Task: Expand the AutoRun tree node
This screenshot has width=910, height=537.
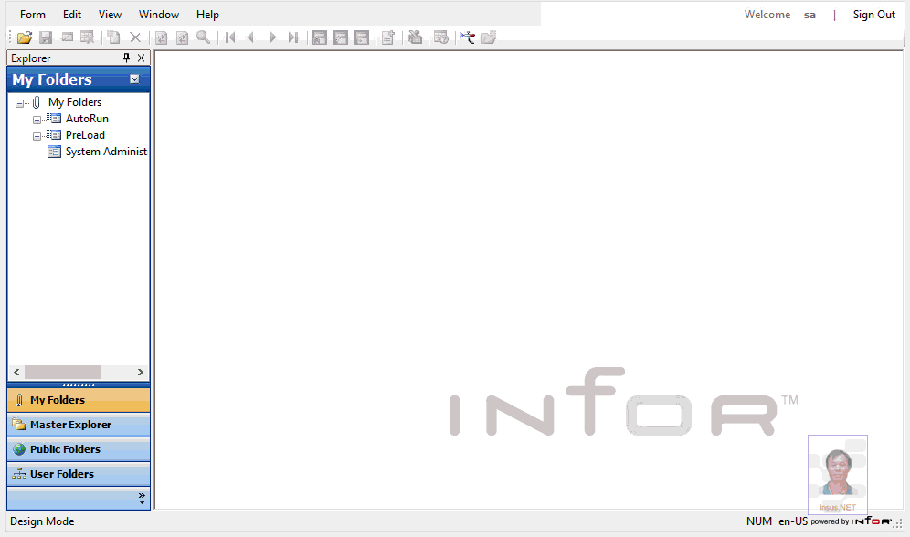Action: tap(37, 120)
